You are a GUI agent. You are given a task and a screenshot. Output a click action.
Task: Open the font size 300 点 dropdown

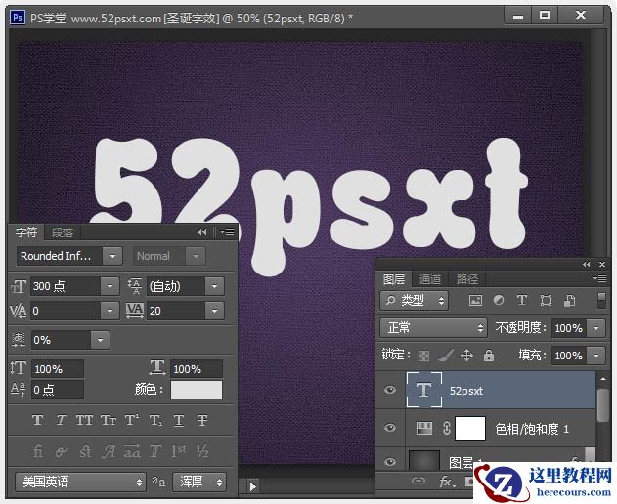(x=110, y=286)
